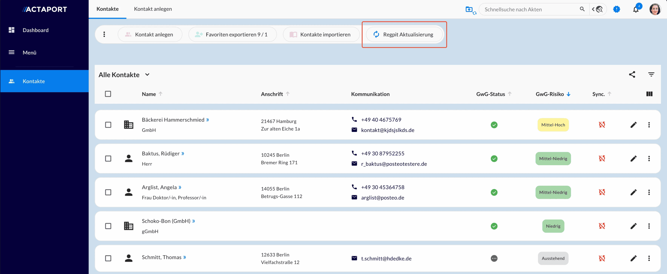667x274 pixels.
Task: Select the header checkbox to mark all contacts
Action: pos(108,94)
